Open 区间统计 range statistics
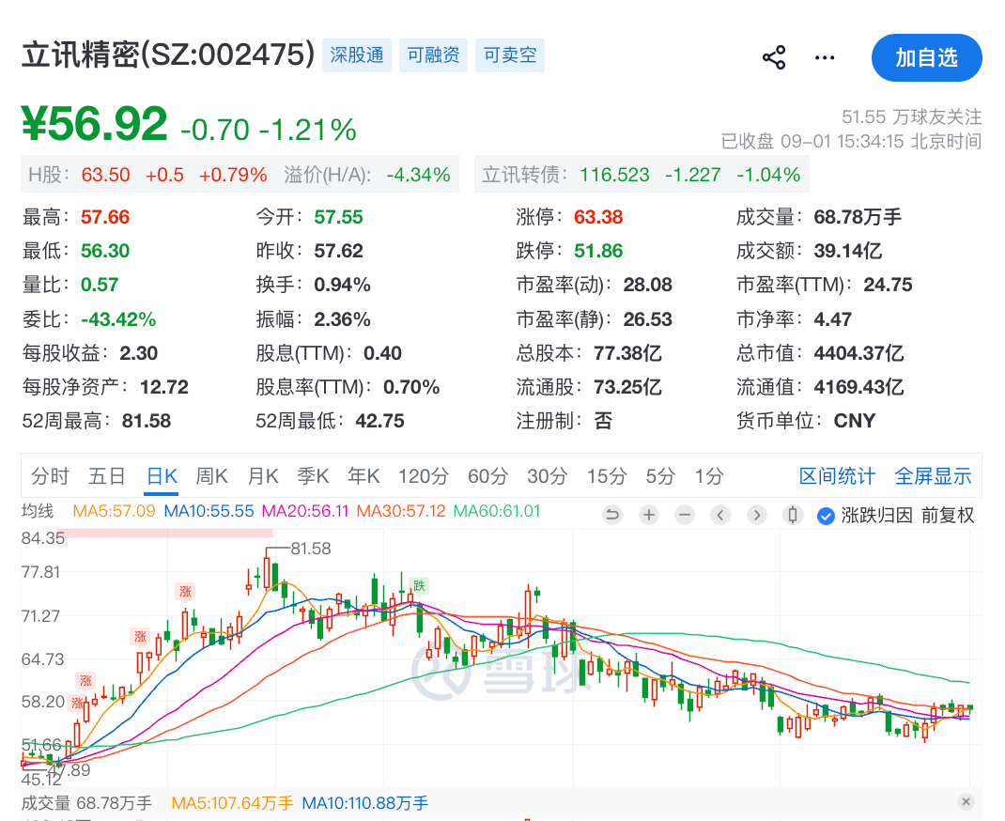The width and height of the screenshot is (1005, 821). (837, 476)
